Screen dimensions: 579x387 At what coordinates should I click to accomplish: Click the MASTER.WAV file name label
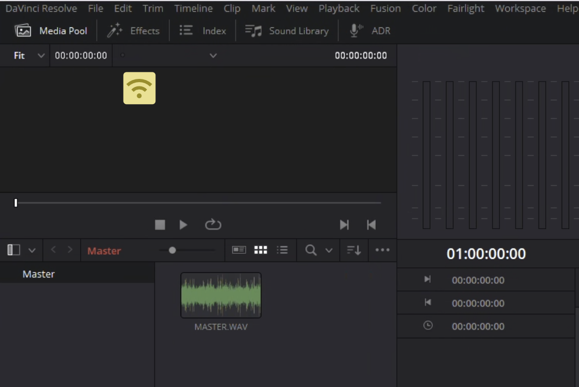click(221, 327)
